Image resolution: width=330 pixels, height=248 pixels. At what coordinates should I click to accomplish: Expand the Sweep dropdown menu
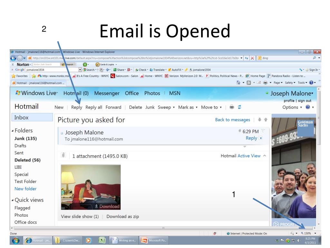(174, 107)
